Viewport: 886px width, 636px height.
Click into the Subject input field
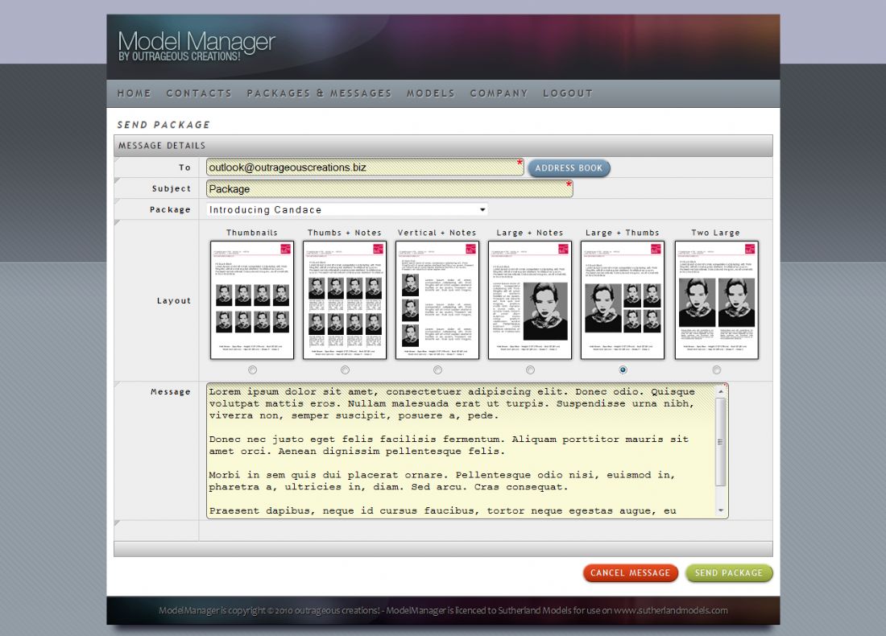tap(388, 189)
